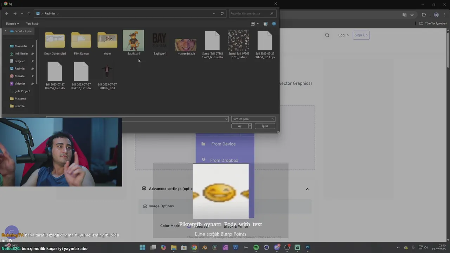Open the Düzenle menu
Viewport: 450px width, 253px height.
coord(12,24)
